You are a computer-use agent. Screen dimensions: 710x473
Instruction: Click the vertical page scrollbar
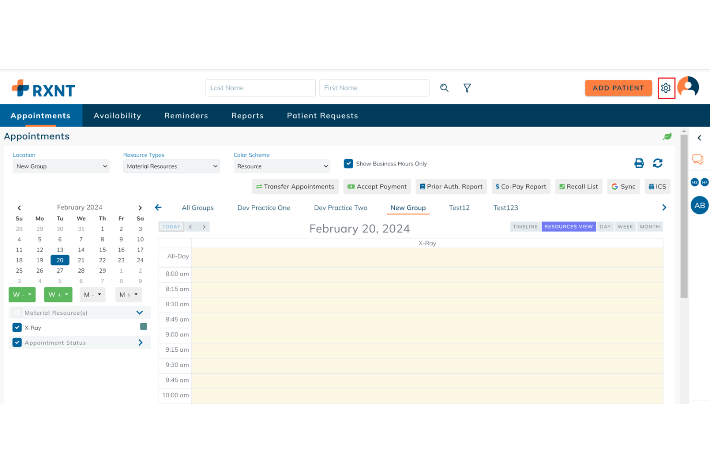(x=684, y=217)
